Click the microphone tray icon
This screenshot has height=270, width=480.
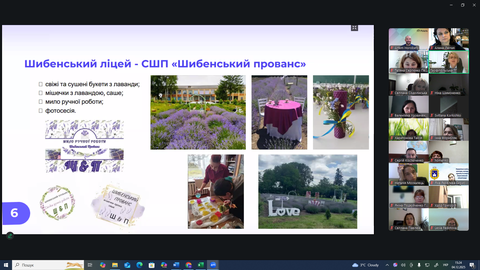pyautogui.click(x=419, y=265)
